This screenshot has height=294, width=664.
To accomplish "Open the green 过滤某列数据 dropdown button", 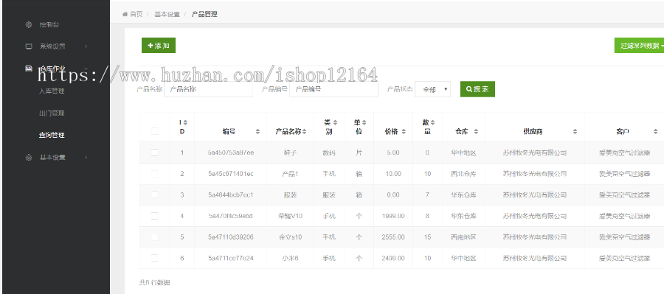I will pos(639,45).
